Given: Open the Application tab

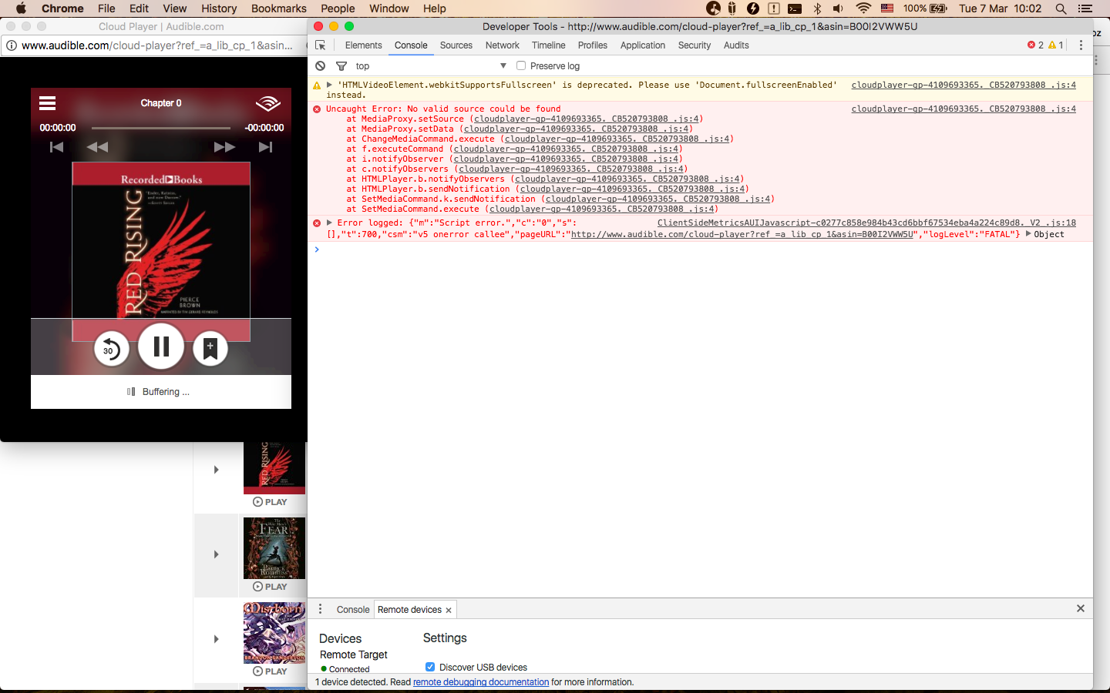Looking at the screenshot, I should point(643,45).
